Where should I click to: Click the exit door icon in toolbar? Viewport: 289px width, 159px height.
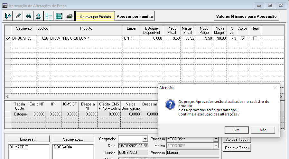[x=8, y=16]
